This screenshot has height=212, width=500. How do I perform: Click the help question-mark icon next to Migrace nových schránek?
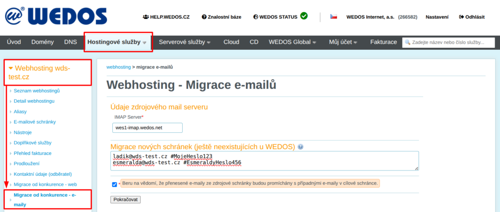(x=300, y=147)
